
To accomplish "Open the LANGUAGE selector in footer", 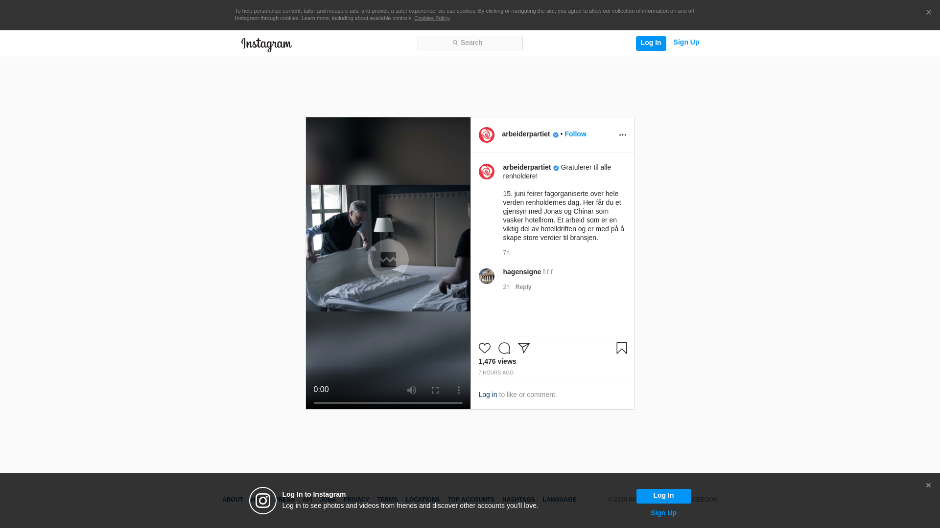I will point(559,500).
